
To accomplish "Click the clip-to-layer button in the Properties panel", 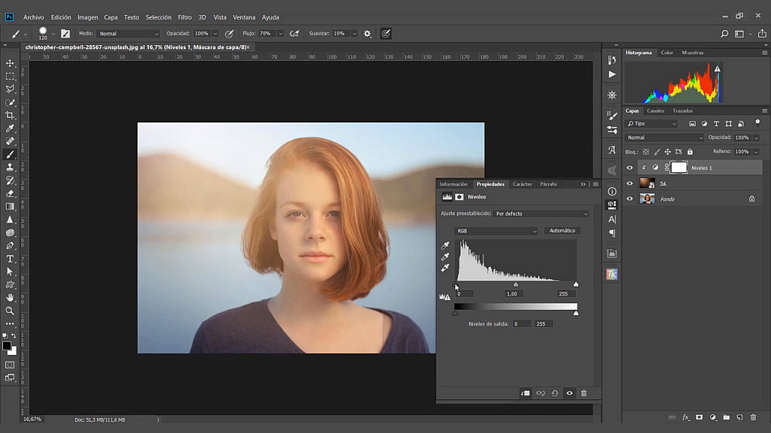I will 525,392.
